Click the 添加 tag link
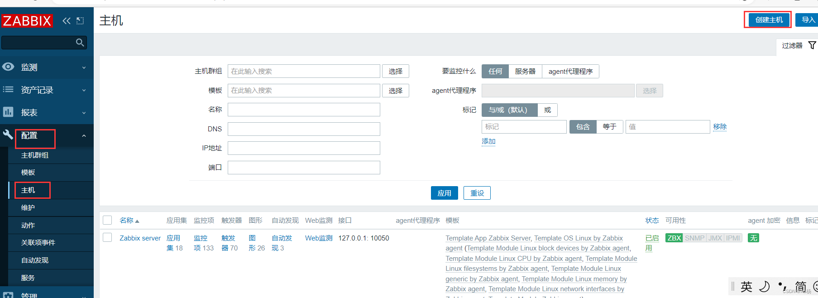 tap(488, 141)
